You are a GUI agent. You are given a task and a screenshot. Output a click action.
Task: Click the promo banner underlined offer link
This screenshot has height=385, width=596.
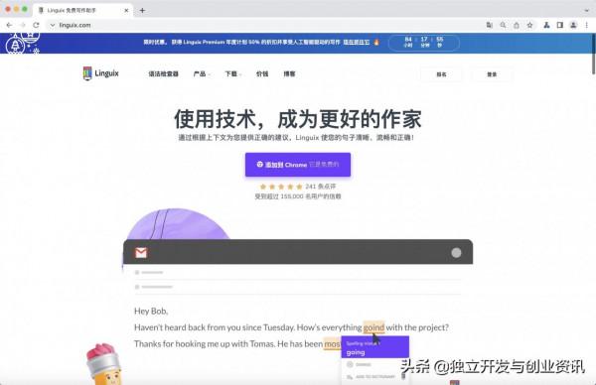tap(357, 42)
